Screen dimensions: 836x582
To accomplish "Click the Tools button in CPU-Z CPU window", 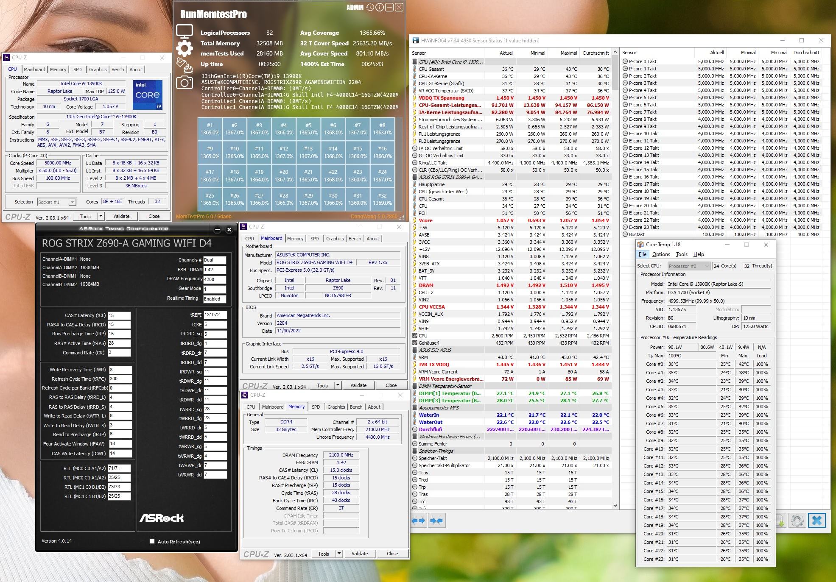I will point(85,216).
